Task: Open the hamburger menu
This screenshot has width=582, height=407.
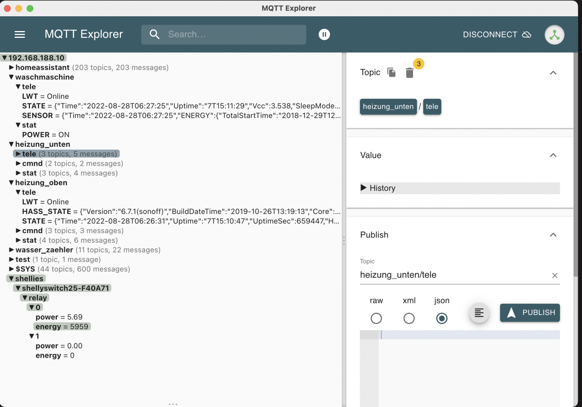Action: (x=20, y=34)
